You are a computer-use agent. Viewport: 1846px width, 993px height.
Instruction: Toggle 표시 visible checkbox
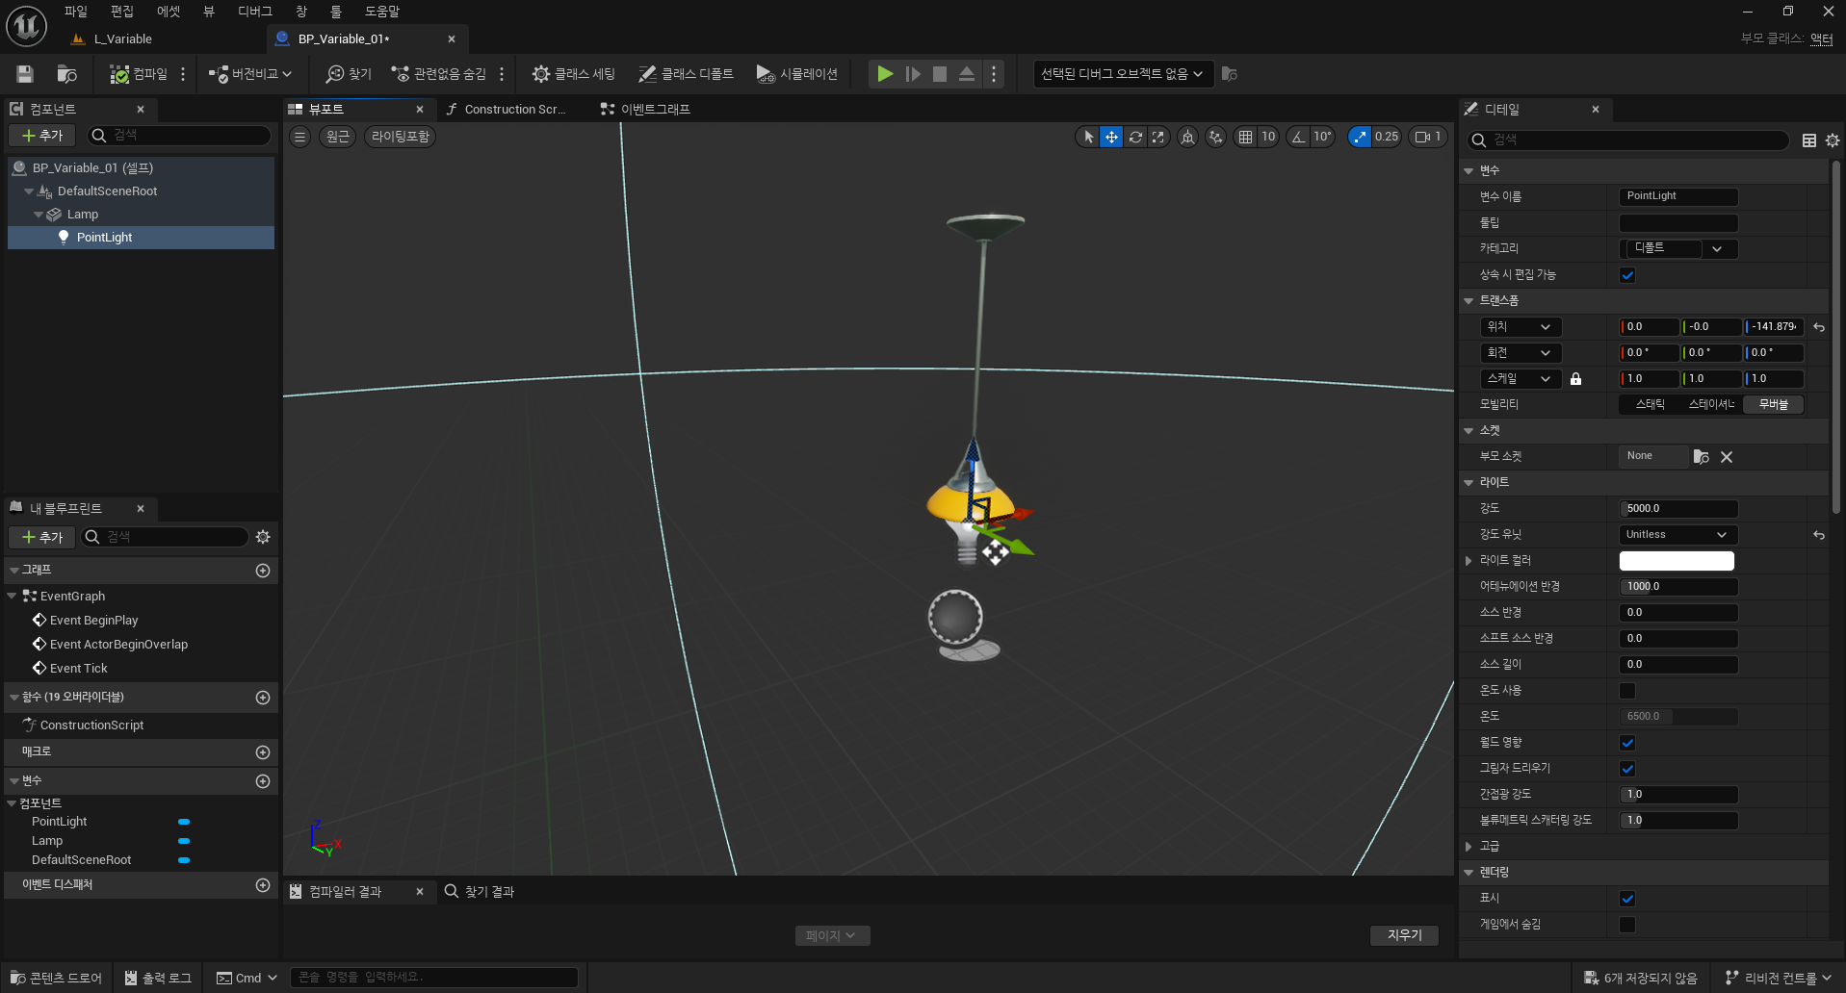pos(1627,899)
